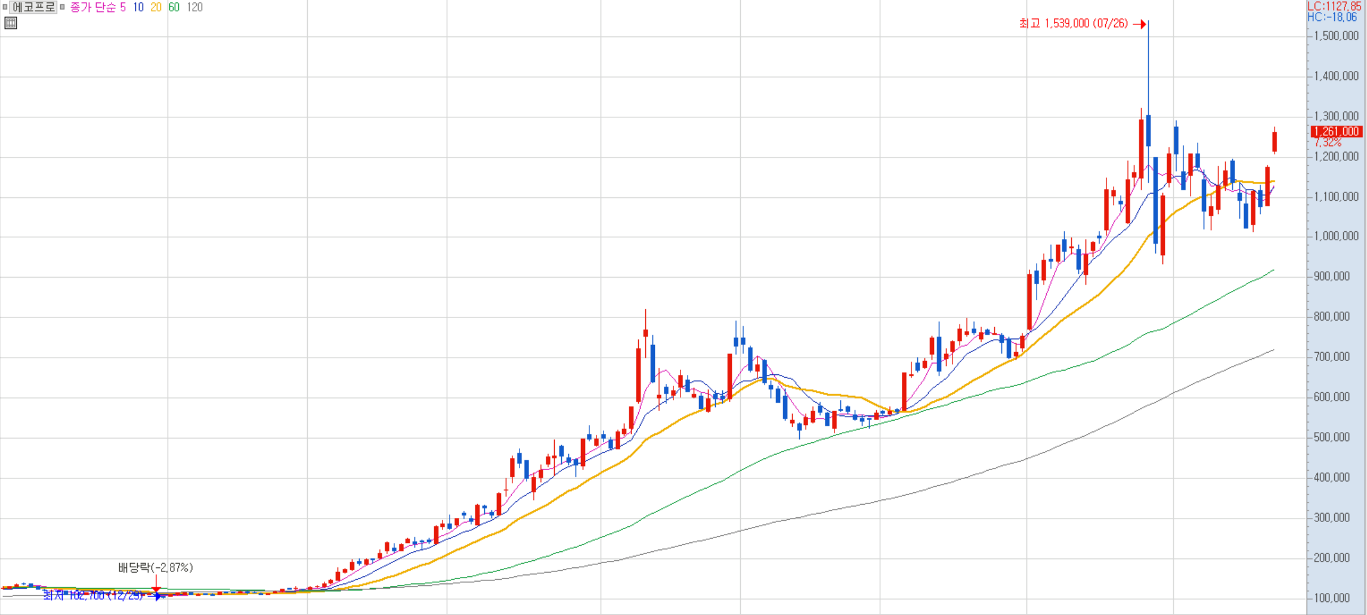Click the 1,000,000 price axis label

(1336, 237)
